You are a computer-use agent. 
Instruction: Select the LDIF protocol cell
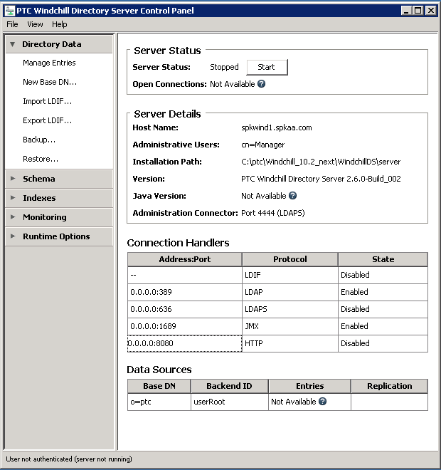click(x=290, y=275)
